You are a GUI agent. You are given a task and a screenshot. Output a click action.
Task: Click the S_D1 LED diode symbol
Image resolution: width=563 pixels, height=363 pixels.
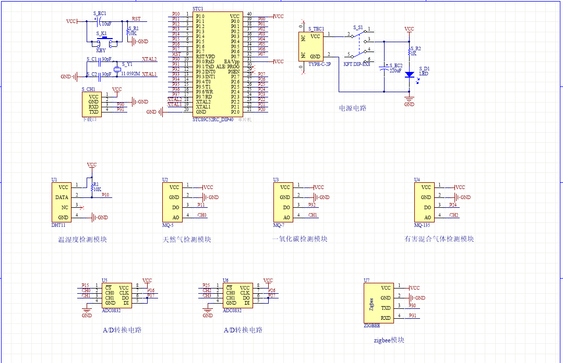coord(410,74)
